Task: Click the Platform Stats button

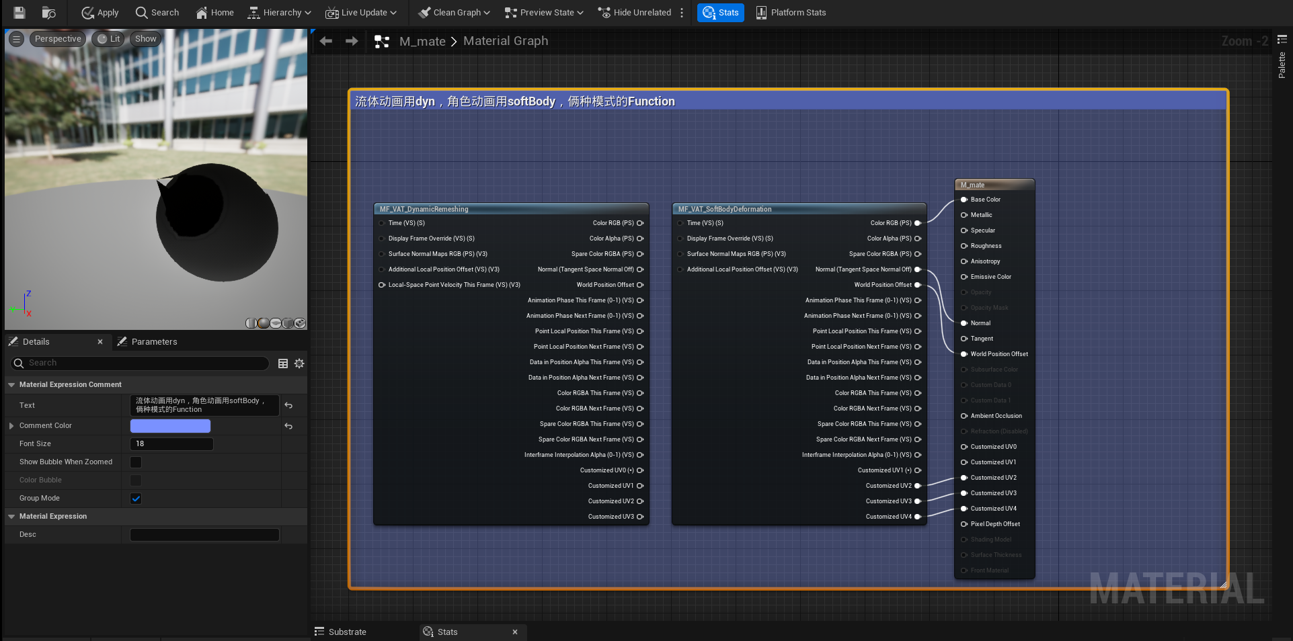Action: [x=791, y=12]
